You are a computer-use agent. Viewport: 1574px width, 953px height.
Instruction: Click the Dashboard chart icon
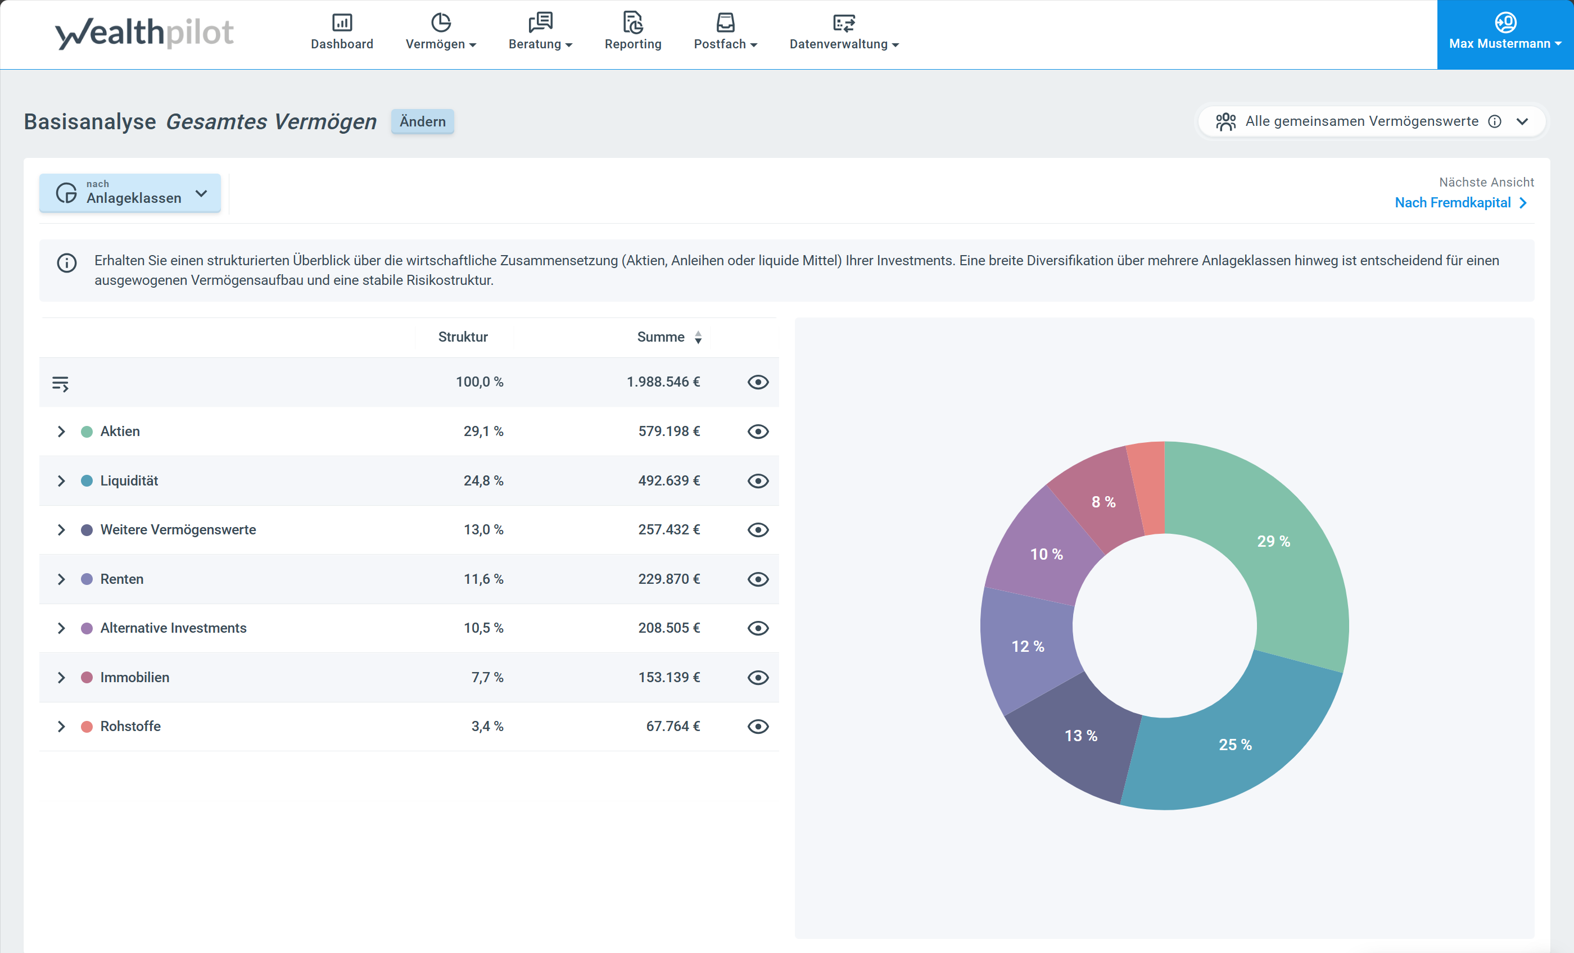coord(342,23)
